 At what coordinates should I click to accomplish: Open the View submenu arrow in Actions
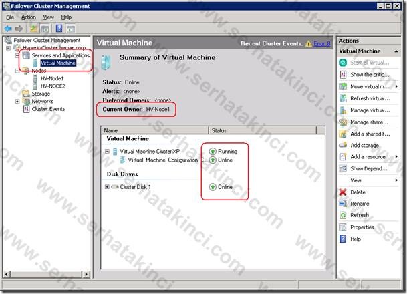396,180
